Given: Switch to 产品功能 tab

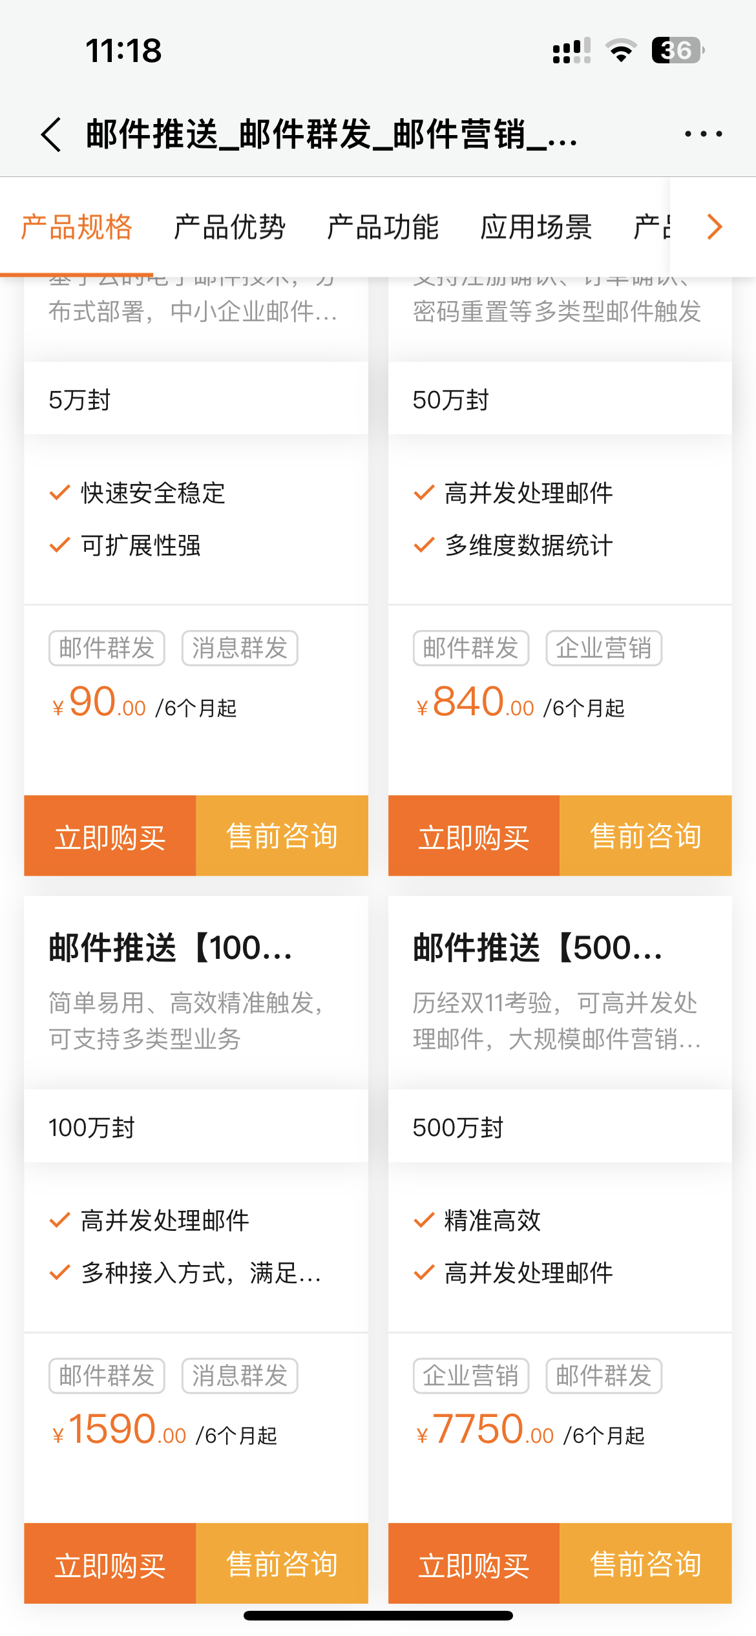Looking at the screenshot, I should (383, 227).
